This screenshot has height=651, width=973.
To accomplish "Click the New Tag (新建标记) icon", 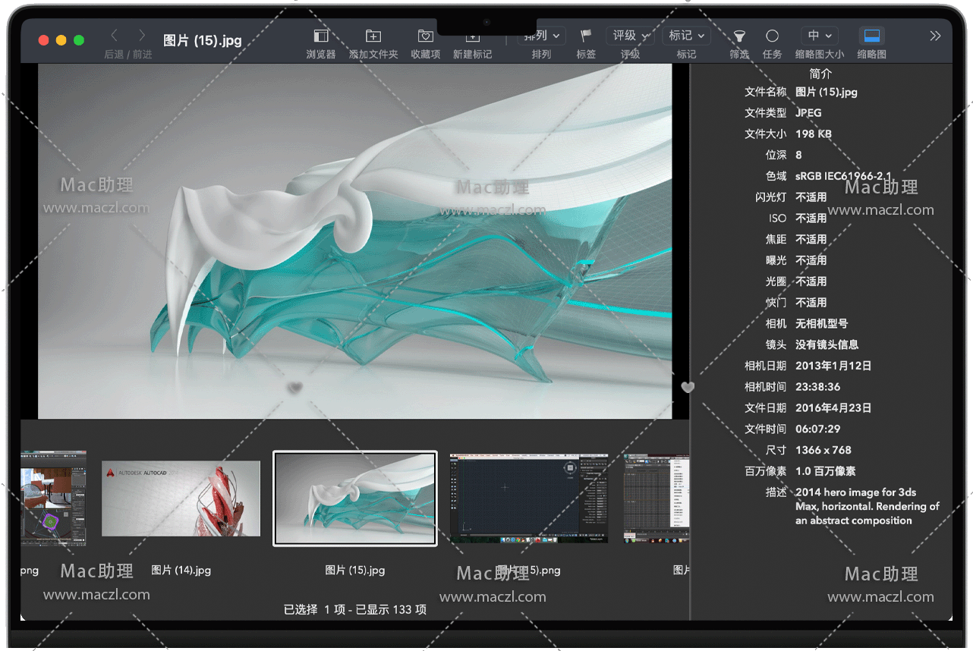I will click(x=472, y=37).
